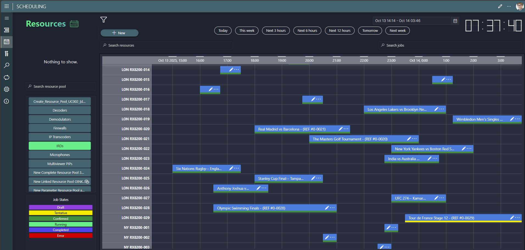Open more options for The Masters Golf Tournament
Screen dimensions: 525x250
click(415, 139)
